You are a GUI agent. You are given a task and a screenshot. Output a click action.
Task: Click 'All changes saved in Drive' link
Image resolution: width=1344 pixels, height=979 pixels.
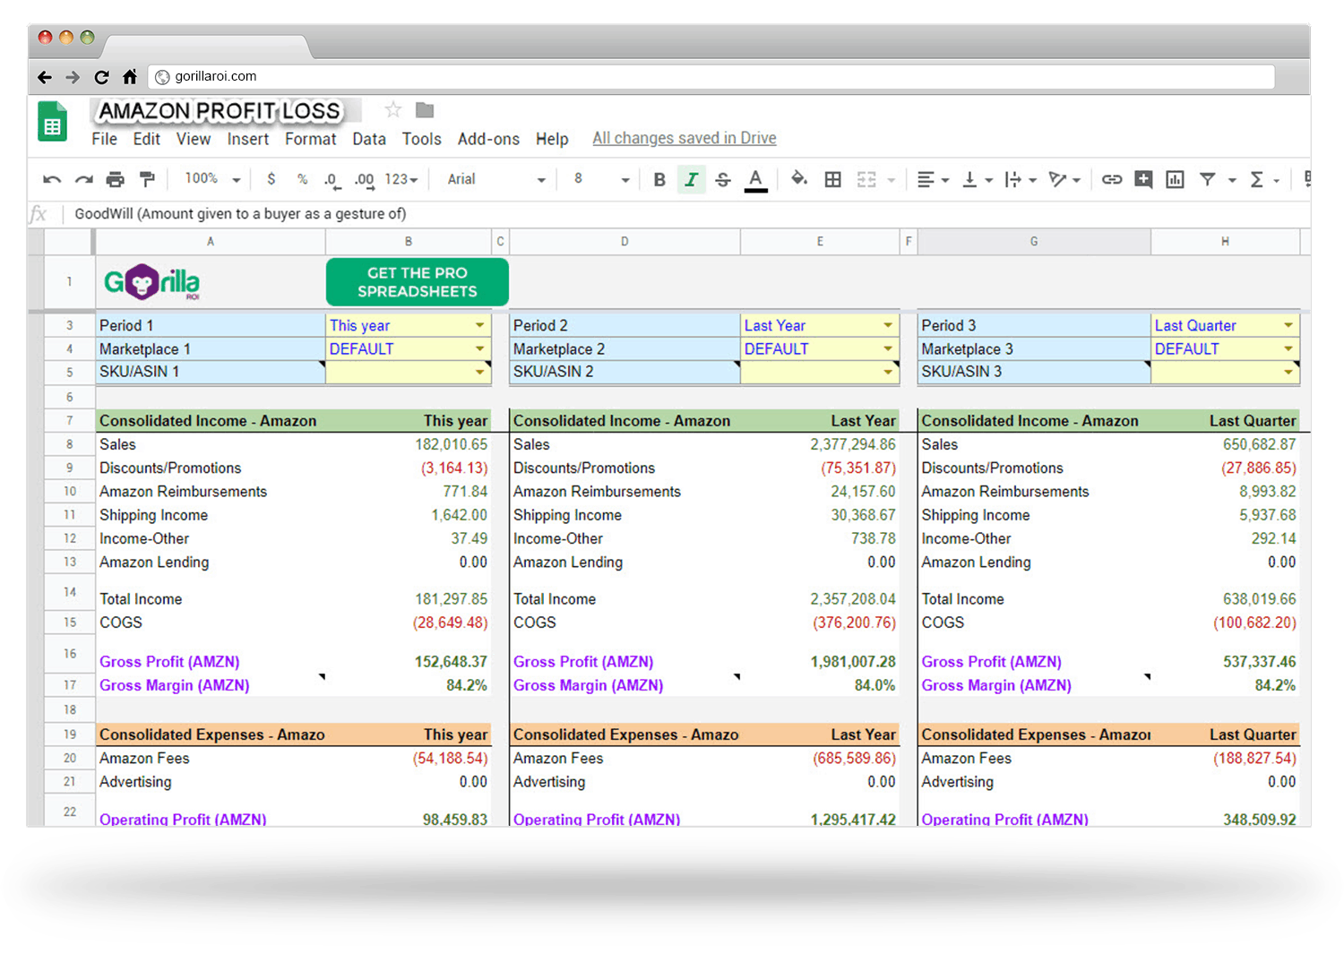tap(684, 138)
